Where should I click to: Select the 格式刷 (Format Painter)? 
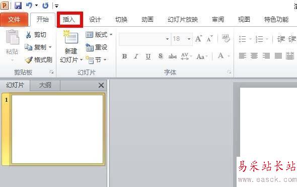(39, 60)
